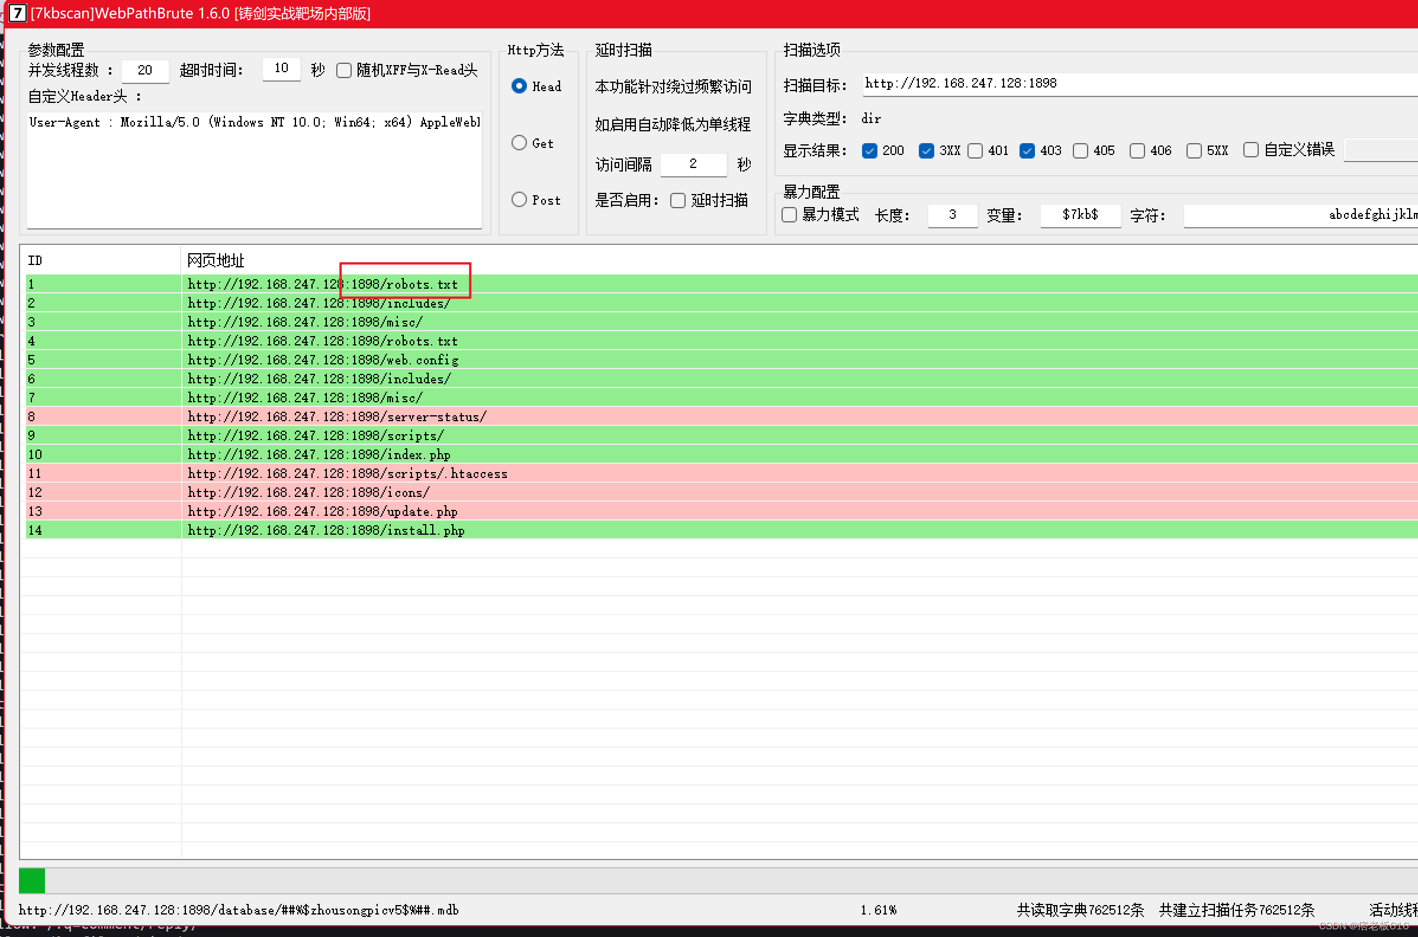The width and height of the screenshot is (1418, 937).
Task: Enable the 401 result filter checkbox
Action: (976, 151)
